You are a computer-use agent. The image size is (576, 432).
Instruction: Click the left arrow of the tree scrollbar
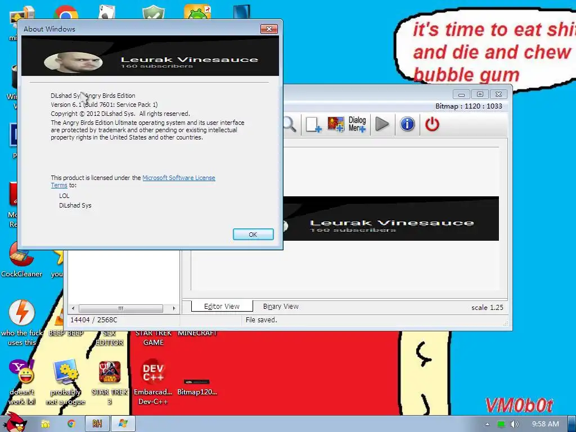[x=74, y=308]
